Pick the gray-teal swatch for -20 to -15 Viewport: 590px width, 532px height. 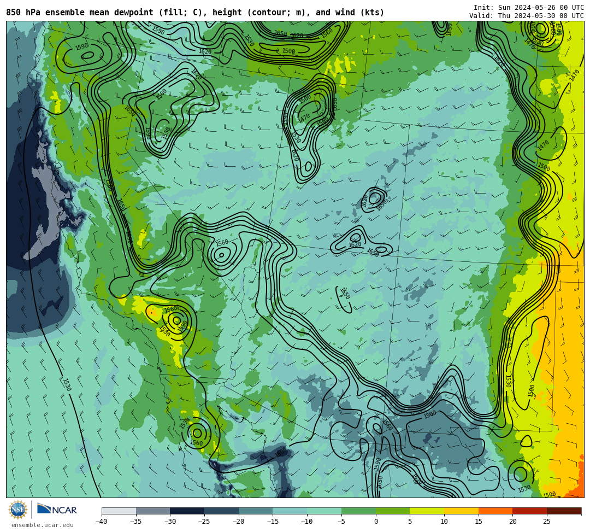[x=256, y=511]
